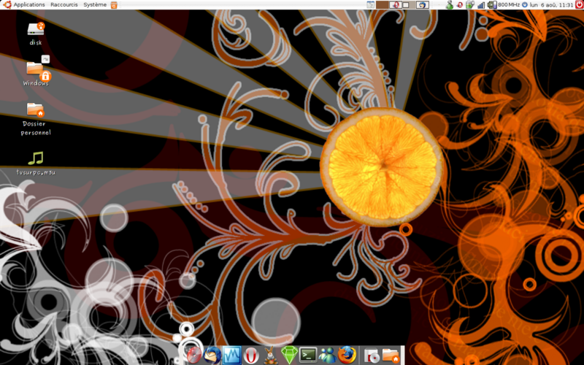584x365 pixels.
Task: Open the terminal from the dock
Action: tap(308, 356)
